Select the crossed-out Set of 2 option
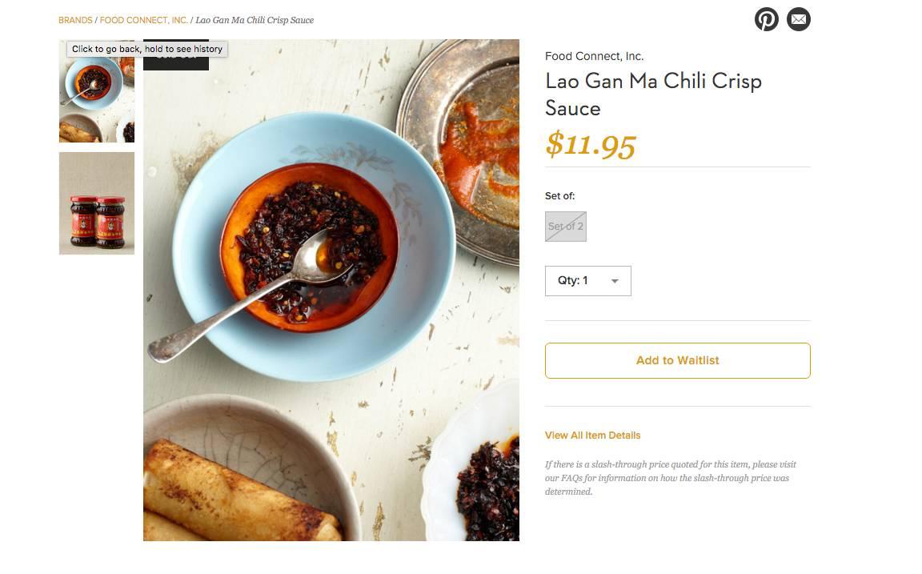 tap(566, 227)
